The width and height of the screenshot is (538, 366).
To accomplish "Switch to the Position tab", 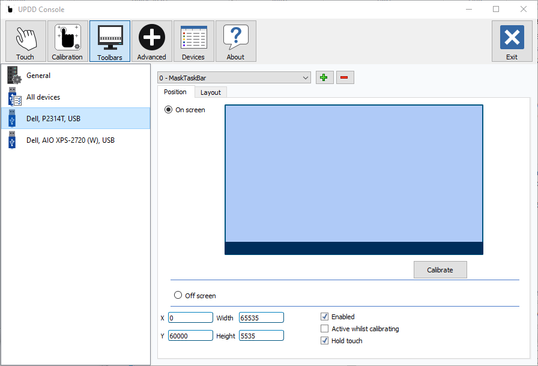I will (175, 92).
